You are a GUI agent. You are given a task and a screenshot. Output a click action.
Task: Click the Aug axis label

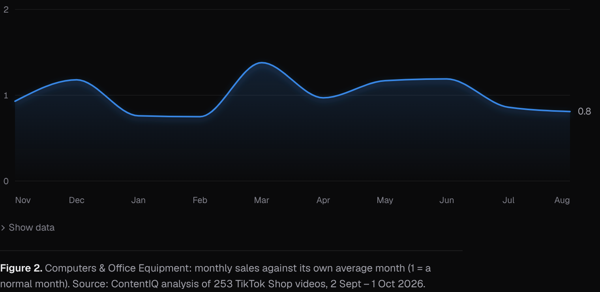point(562,200)
